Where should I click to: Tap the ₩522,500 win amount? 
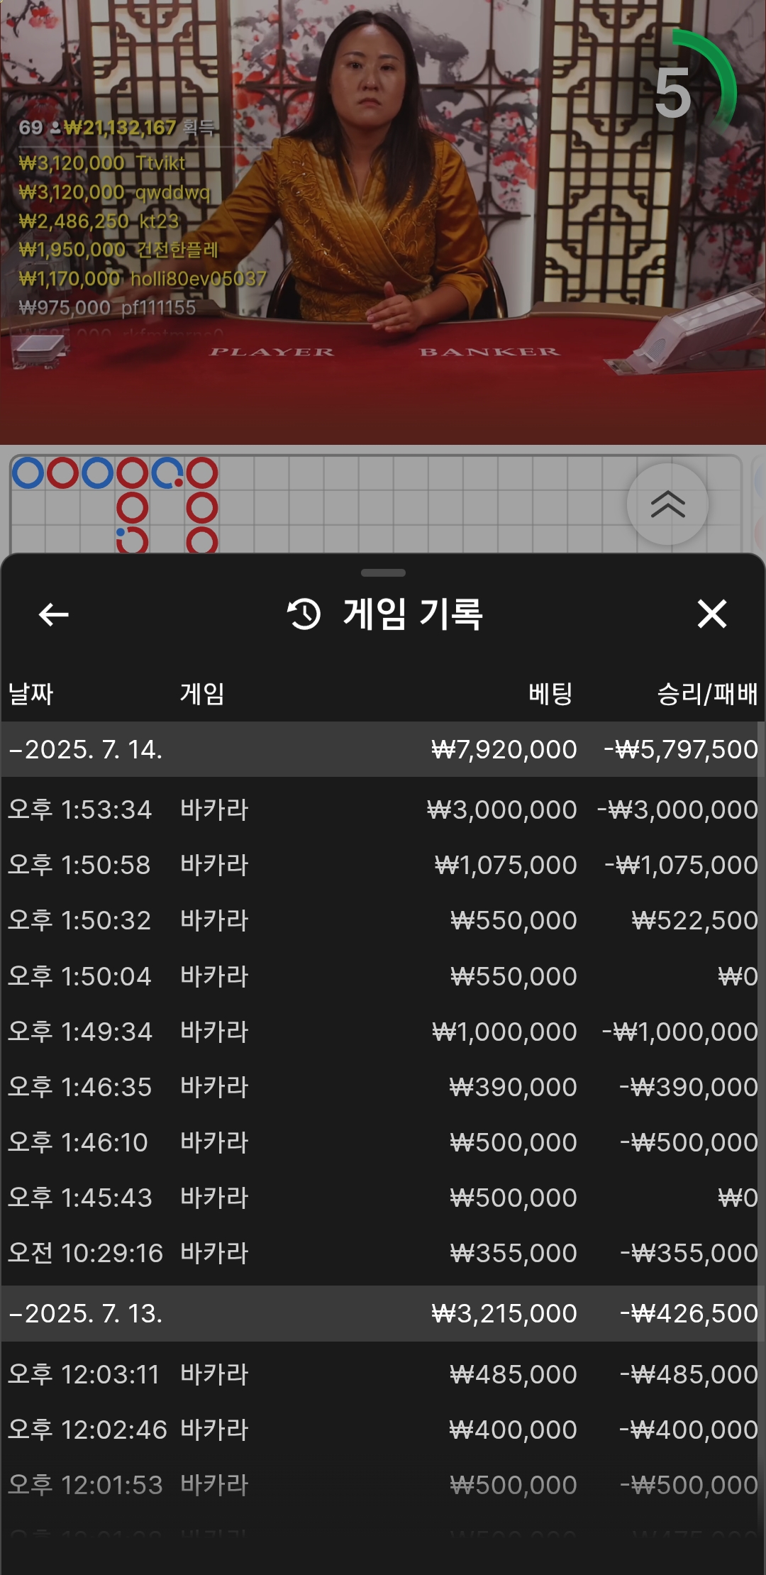click(694, 920)
